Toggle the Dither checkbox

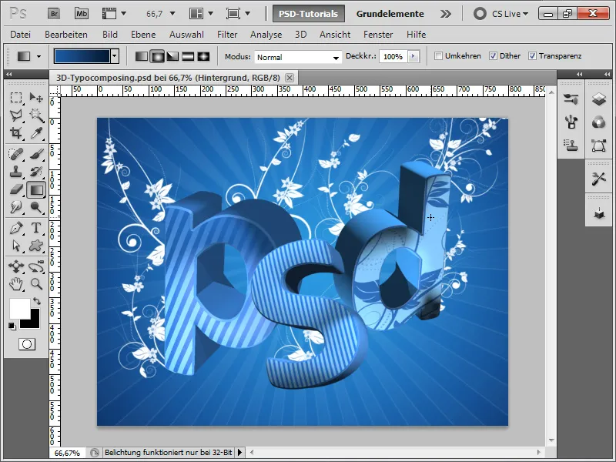pyautogui.click(x=493, y=55)
